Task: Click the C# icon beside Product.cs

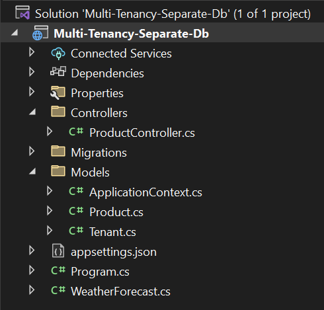Action: pyautogui.click(x=76, y=211)
